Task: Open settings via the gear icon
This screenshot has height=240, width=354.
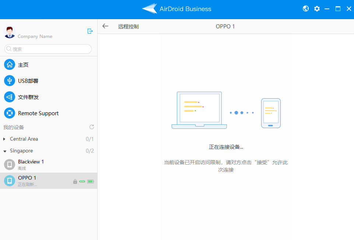Action: point(317,9)
